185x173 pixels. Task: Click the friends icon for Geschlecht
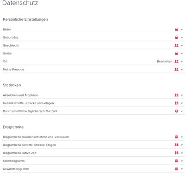[x=176, y=45]
